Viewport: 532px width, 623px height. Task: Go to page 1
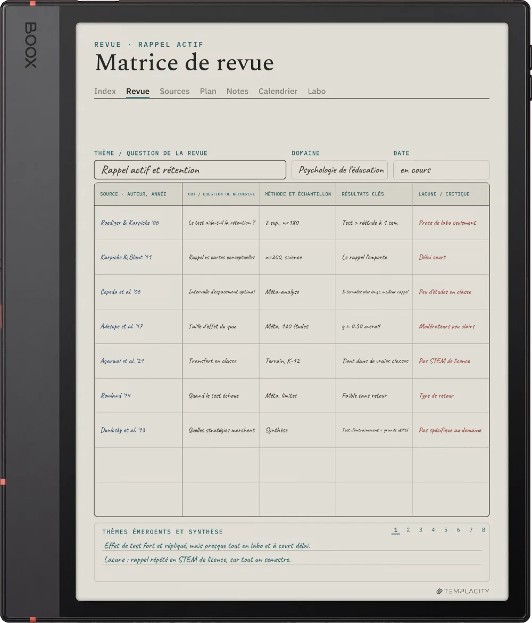pos(395,530)
